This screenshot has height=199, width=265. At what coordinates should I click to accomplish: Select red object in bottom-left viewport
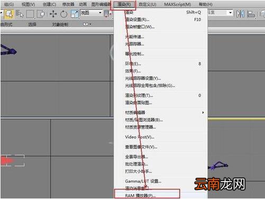[7, 160]
